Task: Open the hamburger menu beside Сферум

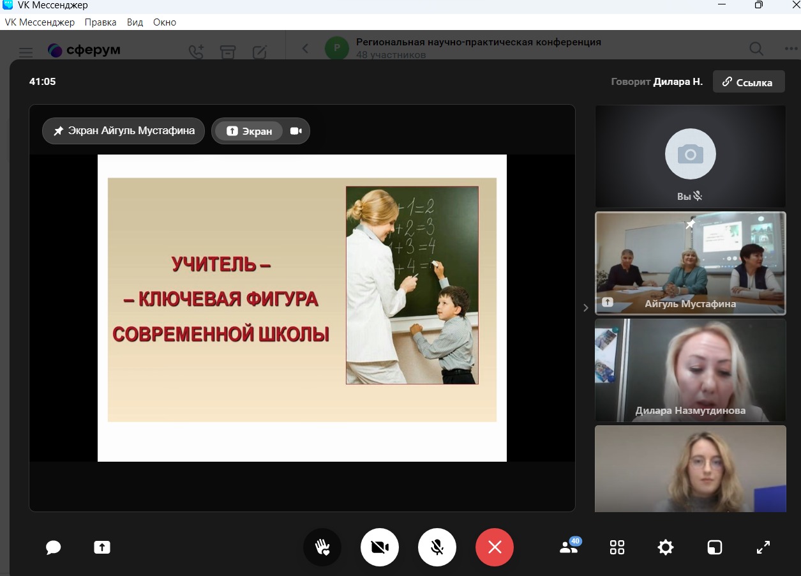Action: 26,52
